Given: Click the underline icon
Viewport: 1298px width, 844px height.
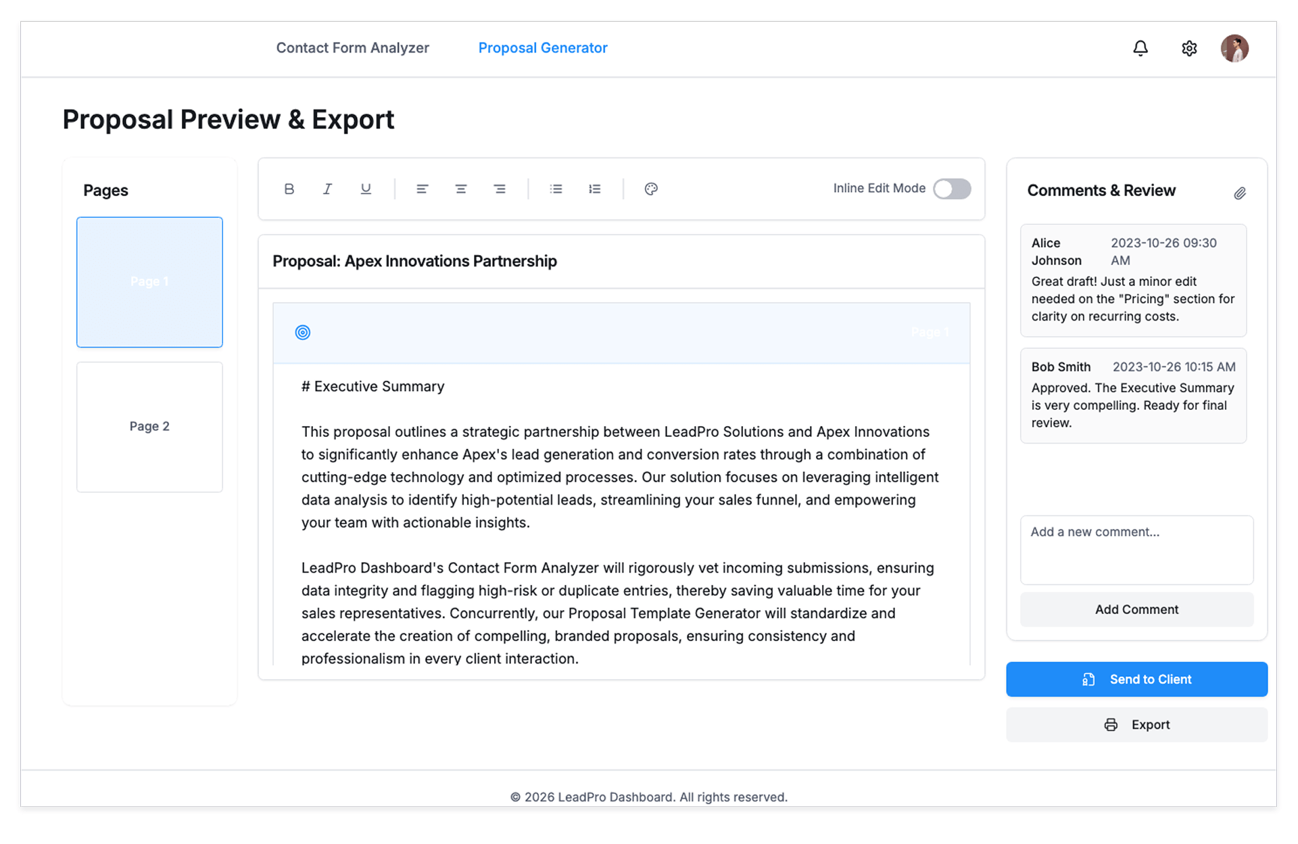Looking at the screenshot, I should (x=366, y=189).
